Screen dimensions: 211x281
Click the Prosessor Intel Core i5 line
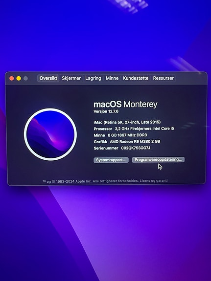pyautogui.click(x=134, y=129)
